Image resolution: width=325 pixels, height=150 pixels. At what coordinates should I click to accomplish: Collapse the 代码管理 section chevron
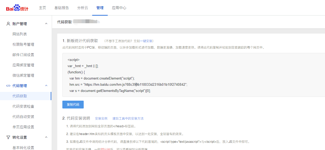(46, 86)
